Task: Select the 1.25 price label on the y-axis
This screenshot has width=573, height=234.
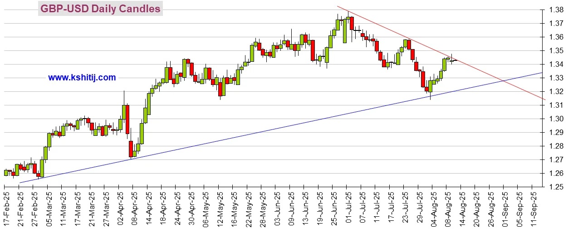Action: pos(555,187)
